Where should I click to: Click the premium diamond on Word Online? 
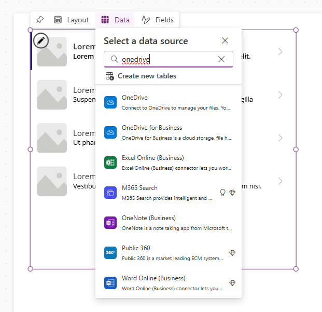point(232,283)
